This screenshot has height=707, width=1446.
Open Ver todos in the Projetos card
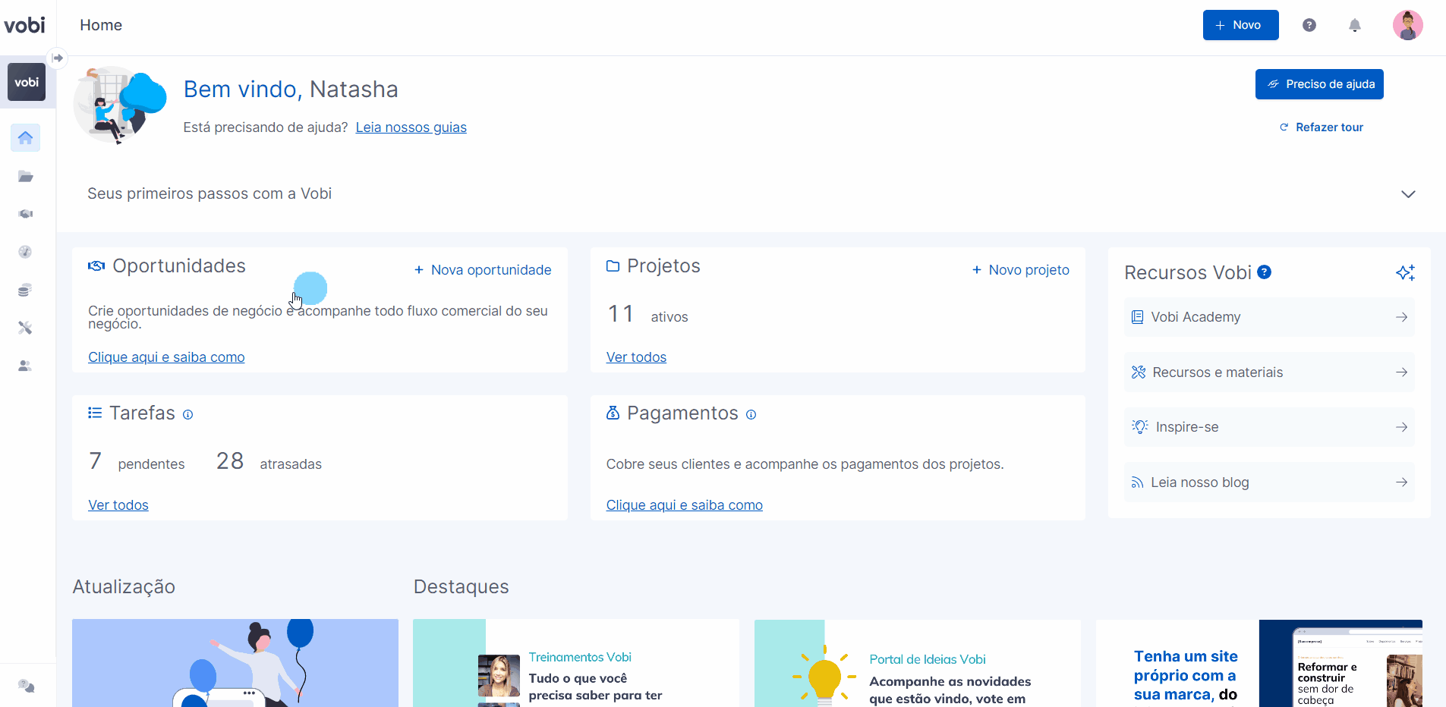[x=636, y=357]
